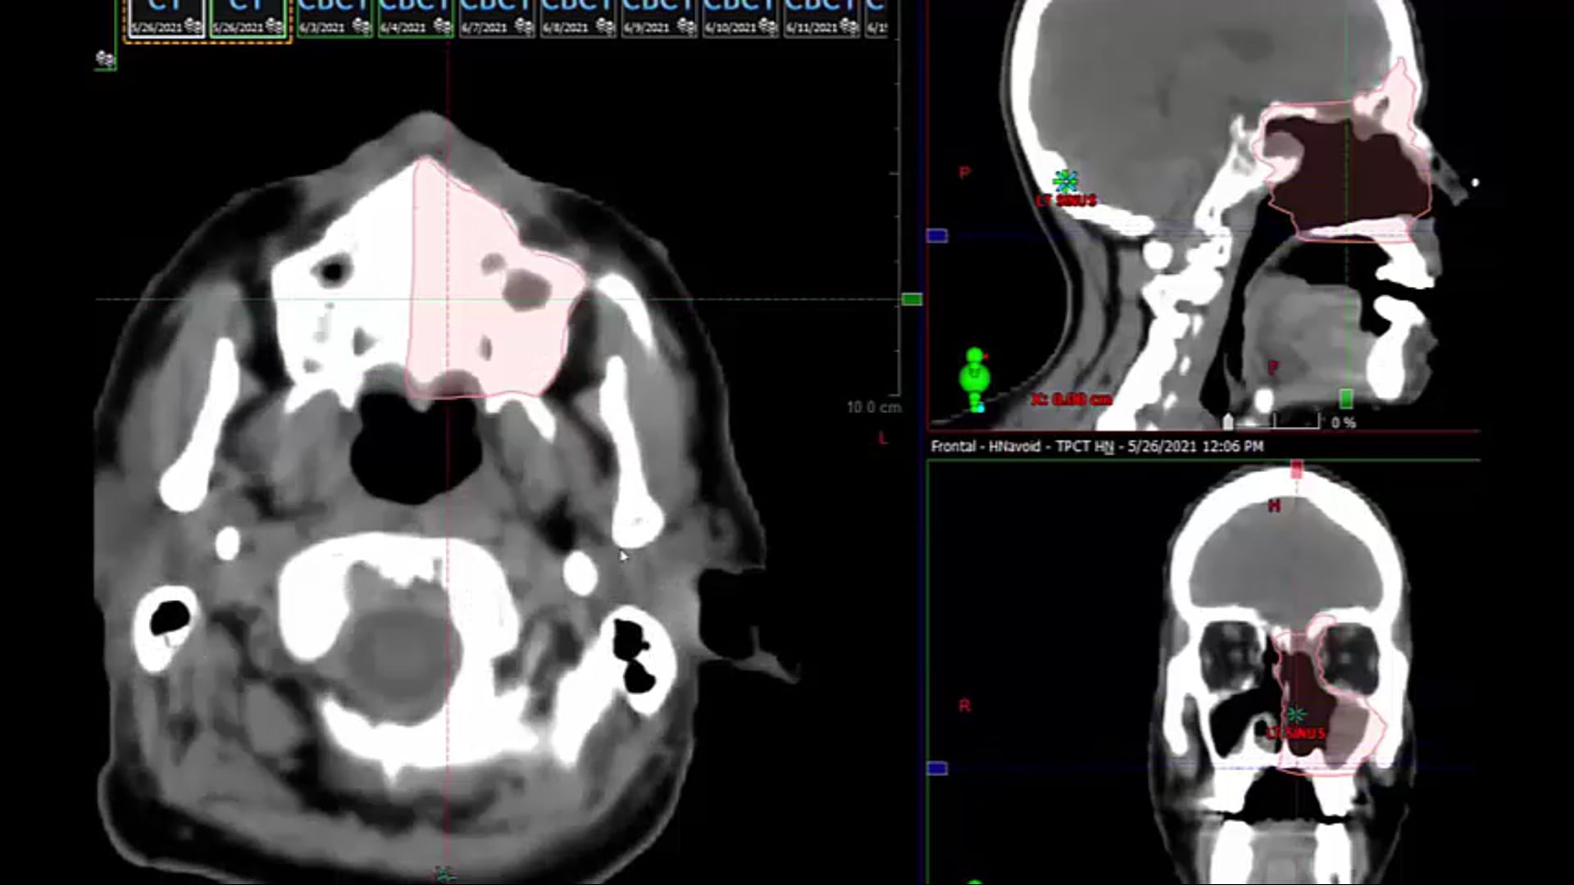Click the X: 0.00 cm readout in the sagittal view

point(1068,400)
